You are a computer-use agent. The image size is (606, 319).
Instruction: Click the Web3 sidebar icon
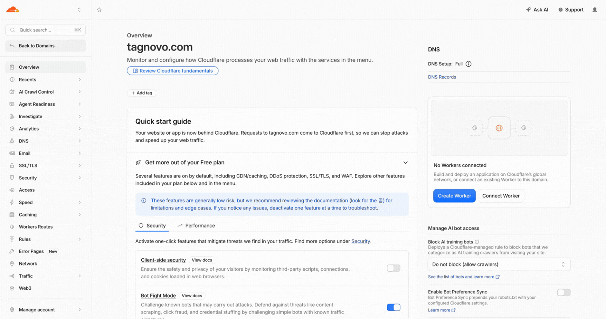pyautogui.click(x=12, y=288)
